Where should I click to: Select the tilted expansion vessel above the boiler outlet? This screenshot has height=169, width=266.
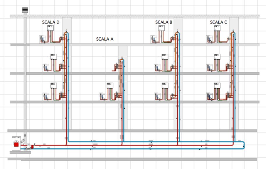point(22,141)
